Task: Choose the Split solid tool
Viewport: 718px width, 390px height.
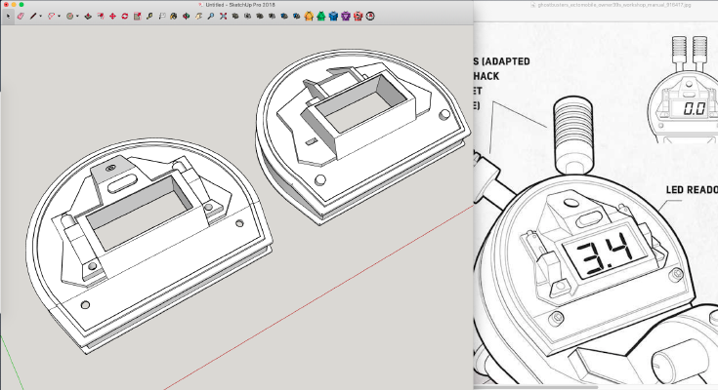Action: click(297, 16)
